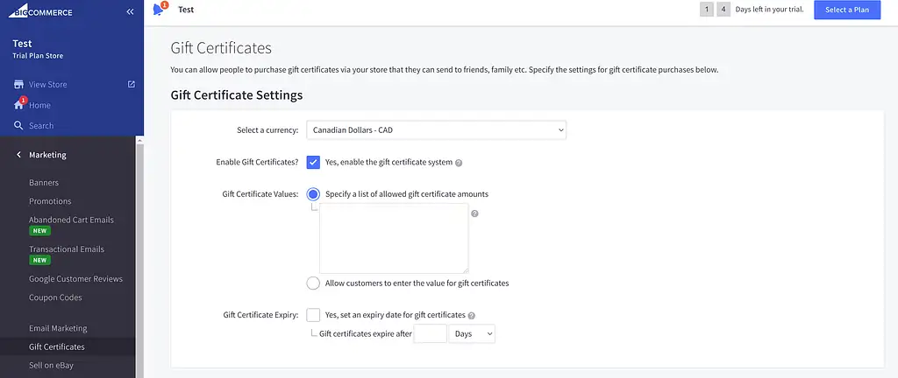
Task: Click NEW badge under Transactional Emails
Action: point(39,261)
